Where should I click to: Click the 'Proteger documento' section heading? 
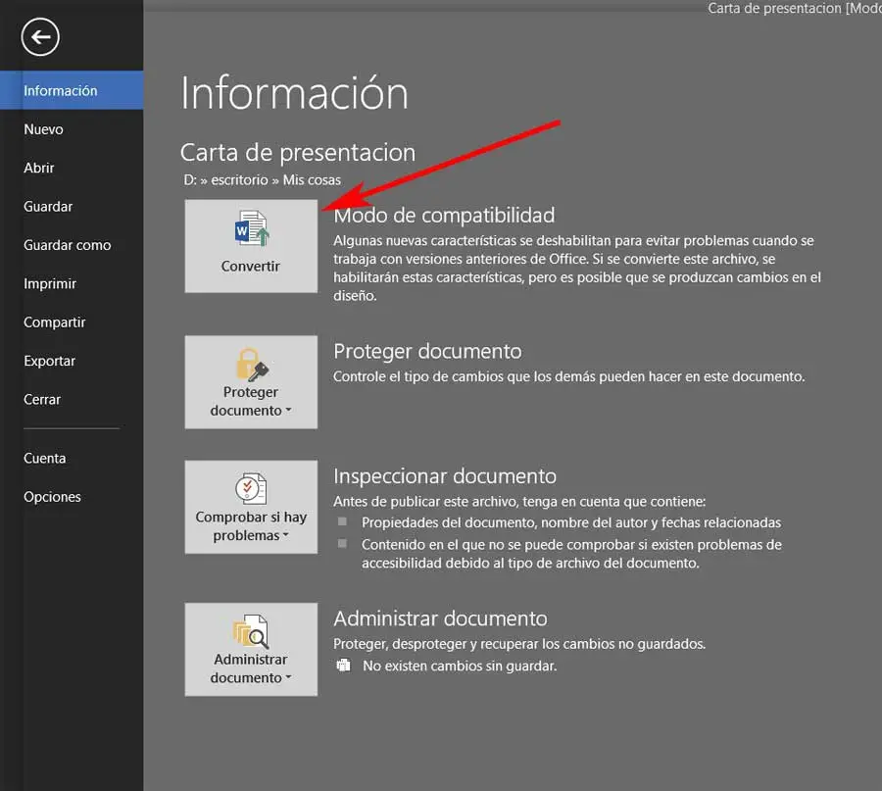coord(427,351)
